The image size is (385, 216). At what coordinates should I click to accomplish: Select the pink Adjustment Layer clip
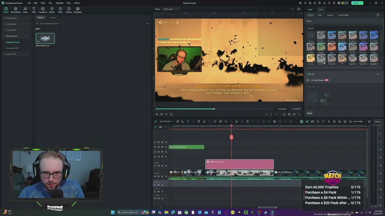239,164
